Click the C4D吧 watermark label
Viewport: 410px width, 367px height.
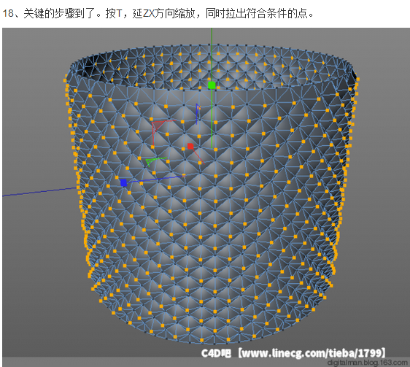click(216, 353)
